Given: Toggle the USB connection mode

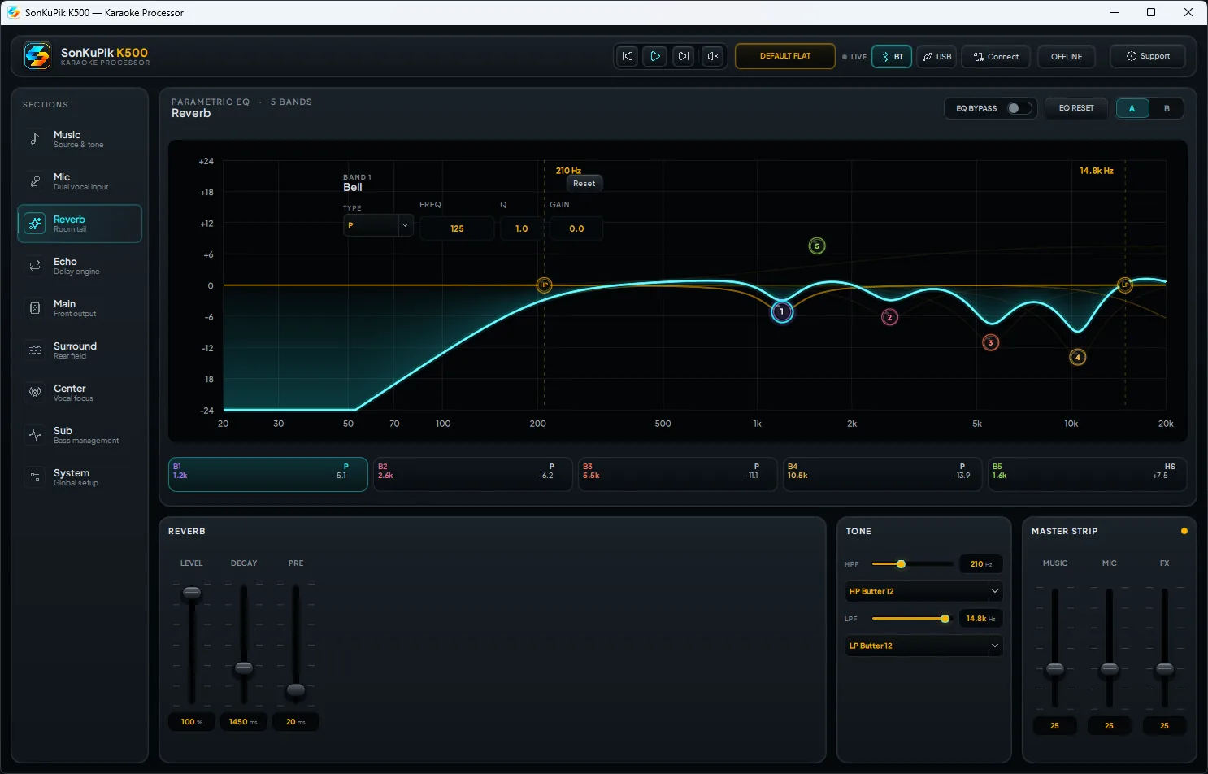Looking at the screenshot, I should 936,57.
